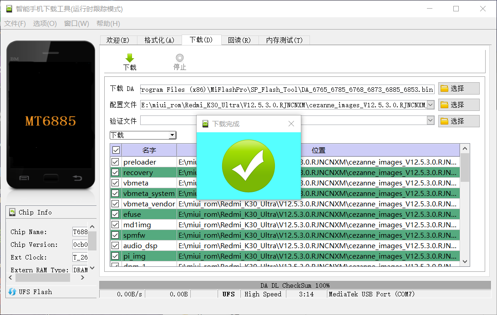The width and height of the screenshot is (497, 315).
Task: Click the Download DA path field
Action: coord(287,90)
